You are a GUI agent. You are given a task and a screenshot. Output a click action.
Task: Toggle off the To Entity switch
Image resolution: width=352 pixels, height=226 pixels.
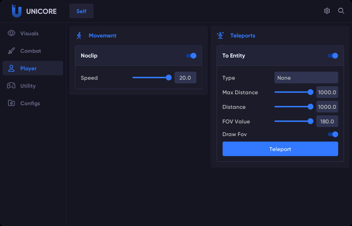coord(332,56)
